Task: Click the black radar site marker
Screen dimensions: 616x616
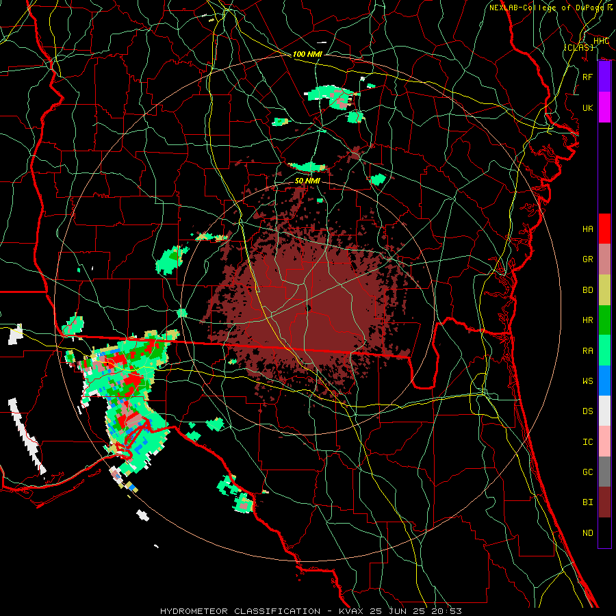Action: pyautogui.click(x=309, y=309)
